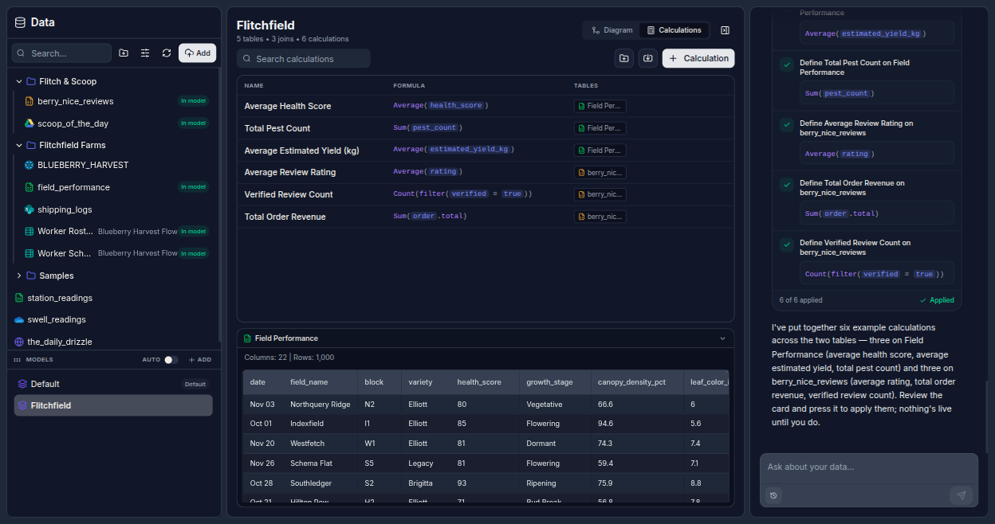995x524 pixels.
Task: Toggle checkbox for Define Average Review Rating step
Action: [x=786, y=124]
